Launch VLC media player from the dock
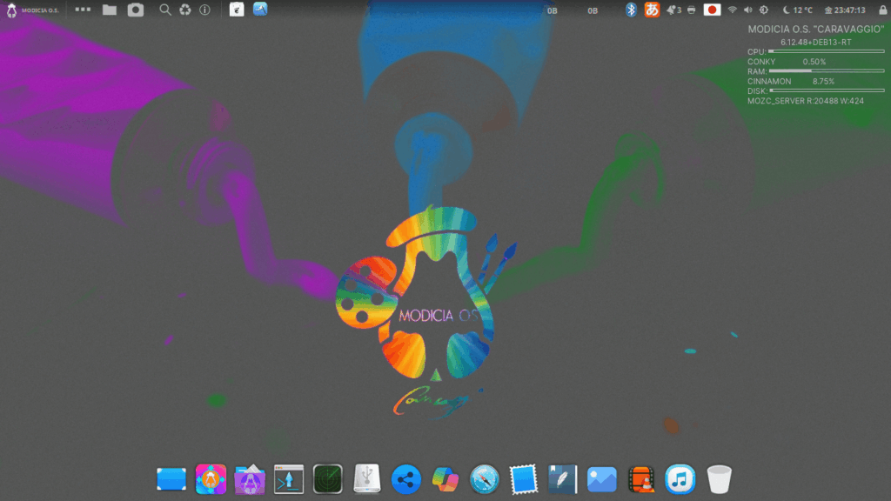Viewport: 891px width, 501px height. [641, 478]
